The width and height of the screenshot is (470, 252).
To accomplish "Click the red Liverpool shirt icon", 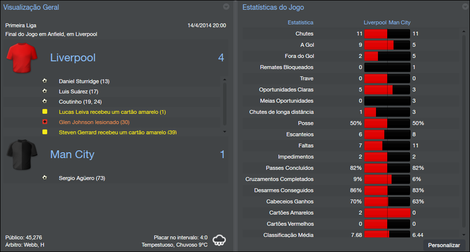I will tap(22, 58).
